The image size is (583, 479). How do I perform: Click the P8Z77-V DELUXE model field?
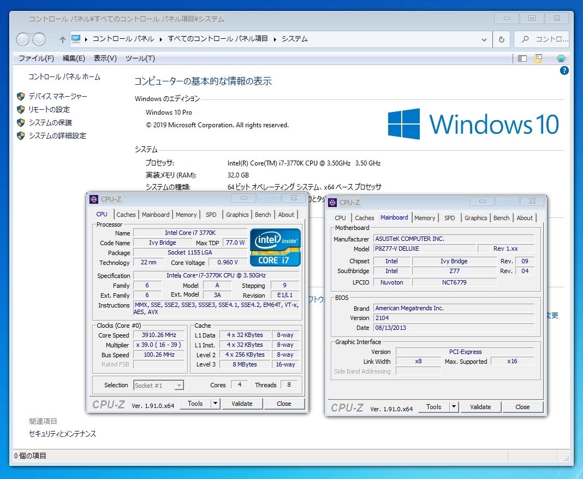tap(425, 249)
